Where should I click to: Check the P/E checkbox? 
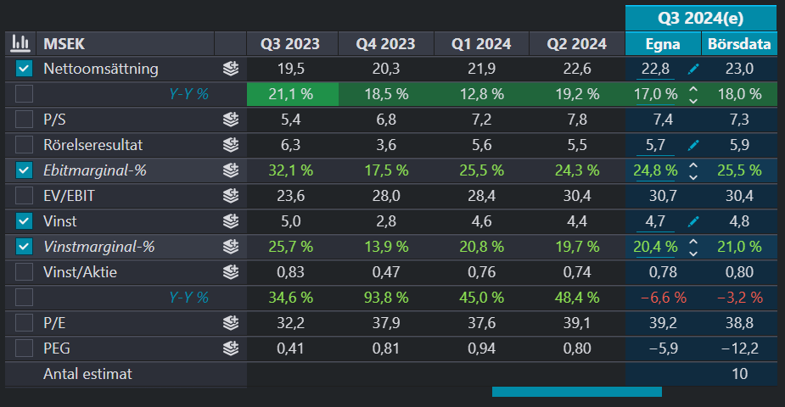[x=24, y=323]
